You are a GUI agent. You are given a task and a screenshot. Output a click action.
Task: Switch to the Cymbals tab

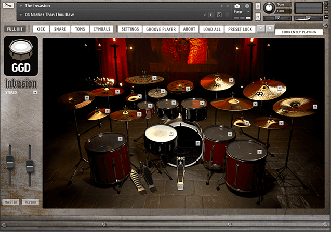(x=102, y=29)
